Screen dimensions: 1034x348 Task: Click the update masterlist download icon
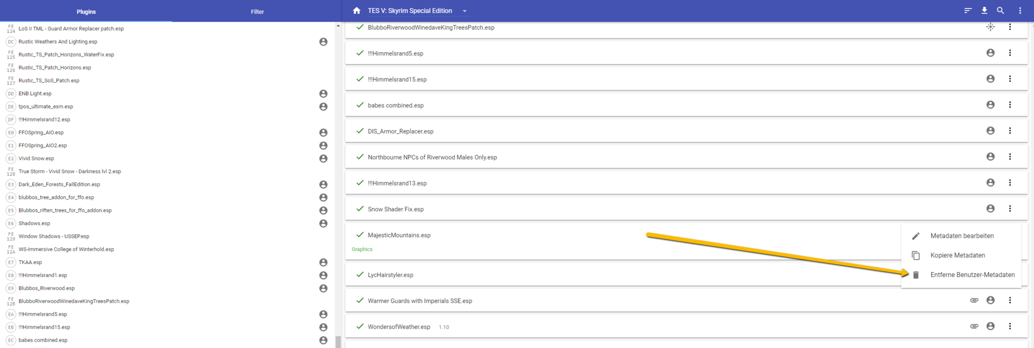(x=984, y=11)
